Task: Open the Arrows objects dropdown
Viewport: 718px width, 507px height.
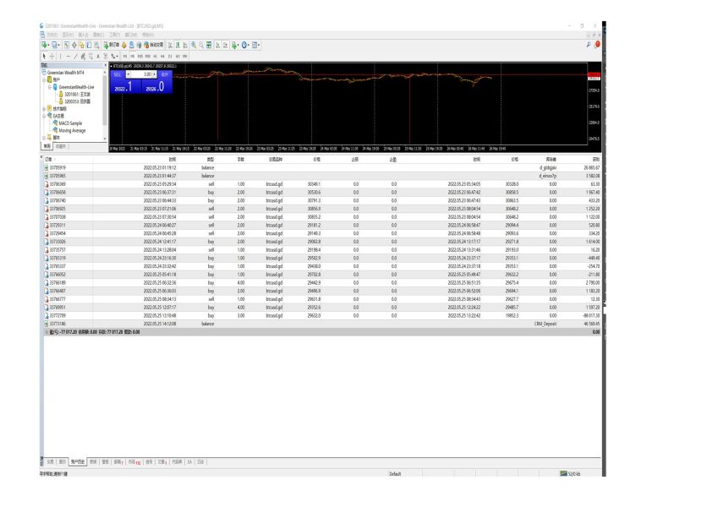Action: click(114, 57)
